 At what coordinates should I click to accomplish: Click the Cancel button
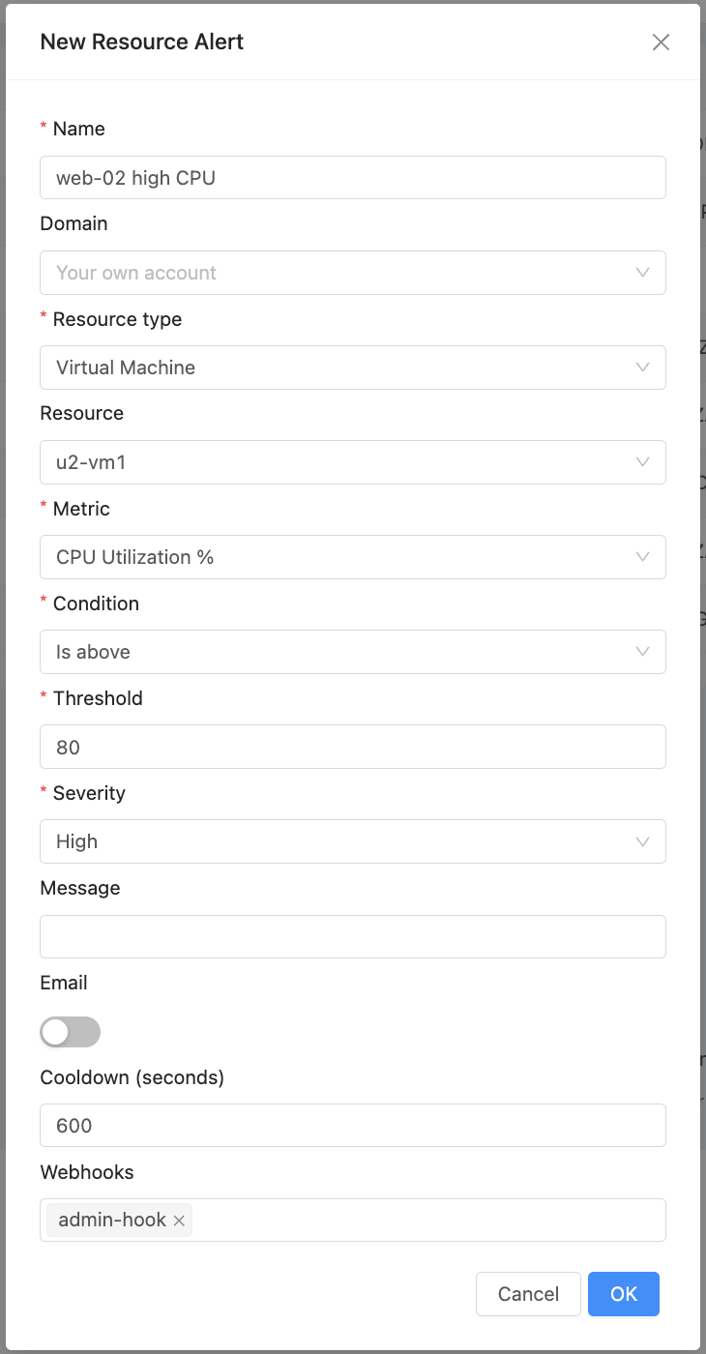pyautogui.click(x=528, y=1294)
